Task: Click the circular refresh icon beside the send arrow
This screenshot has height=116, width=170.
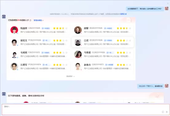Action: click(x=163, y=112)
